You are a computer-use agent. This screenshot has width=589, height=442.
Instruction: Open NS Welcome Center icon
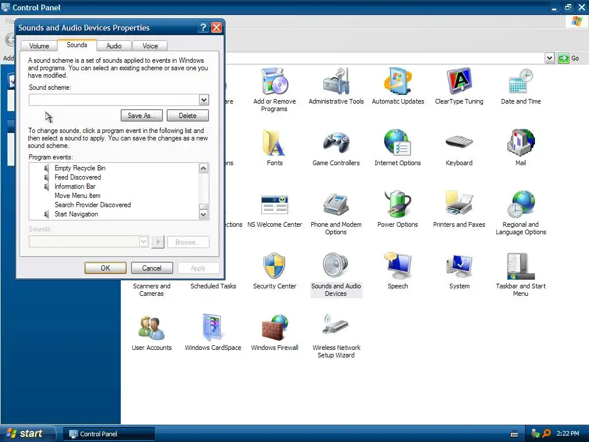coord(274,205)
